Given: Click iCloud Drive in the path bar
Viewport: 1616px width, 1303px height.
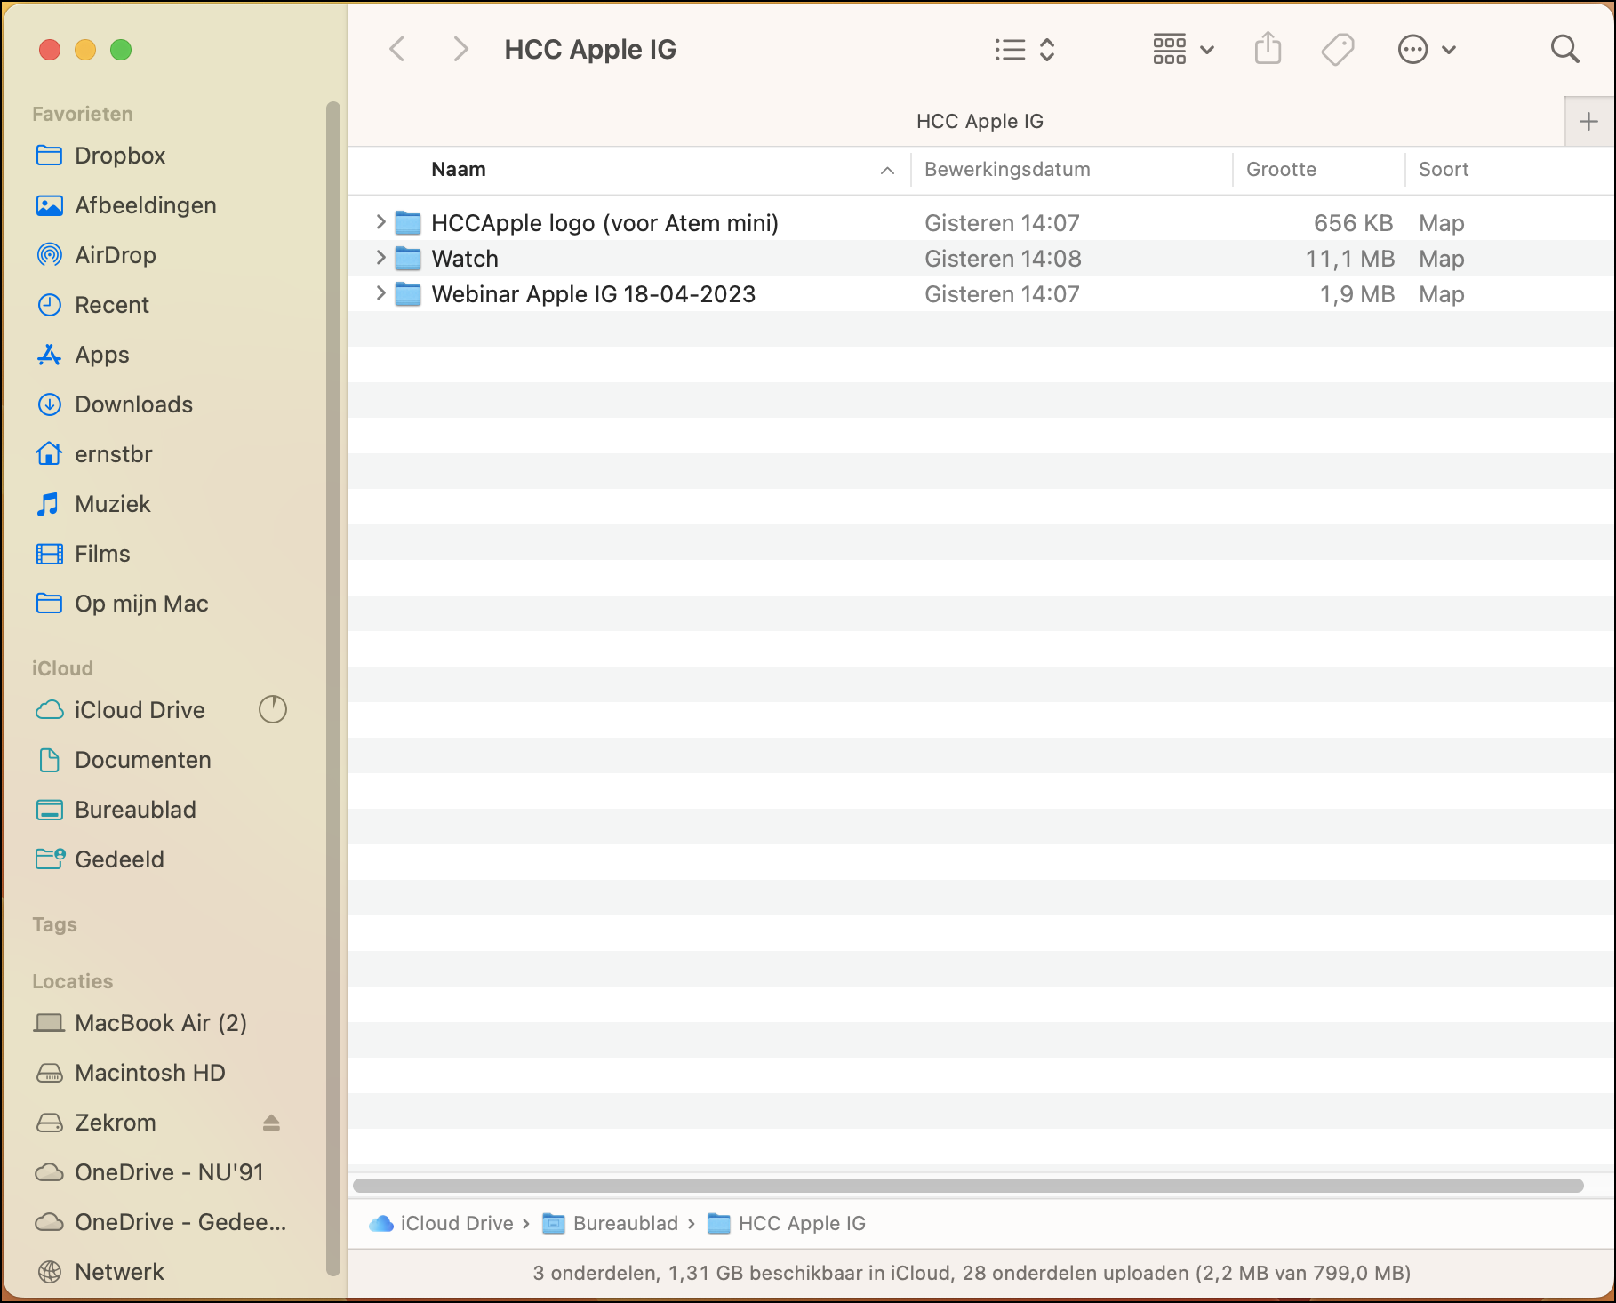Looking at the screenshot, I should pyautogui.click(x=442, y=1223).
